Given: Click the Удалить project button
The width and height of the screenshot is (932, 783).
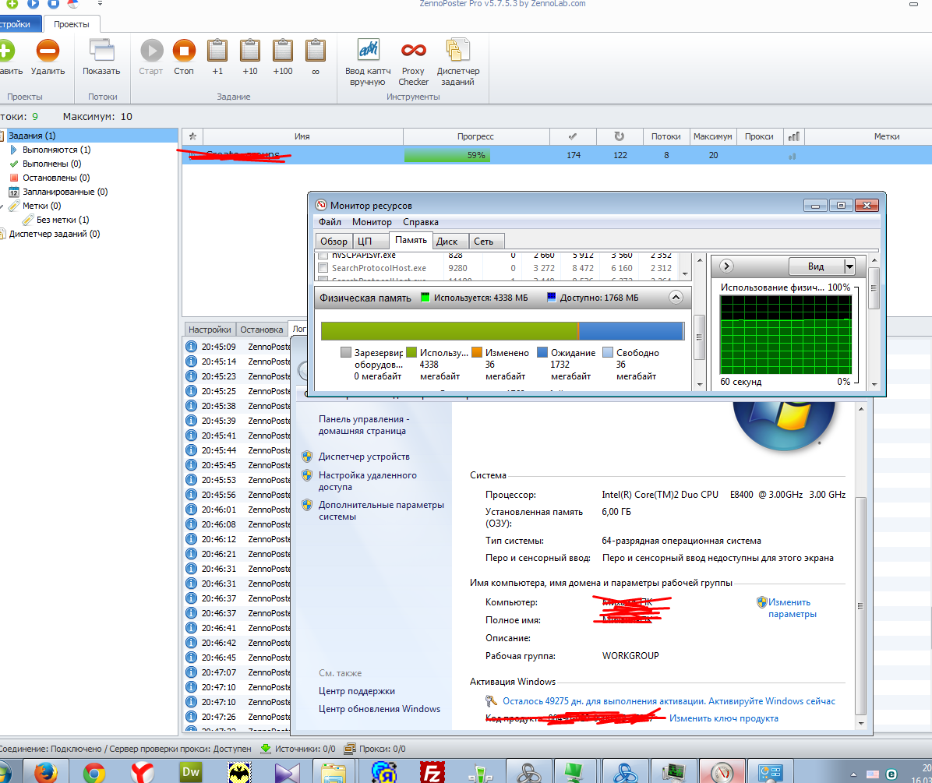Looking at the screenshot, I should pos(48,58).
